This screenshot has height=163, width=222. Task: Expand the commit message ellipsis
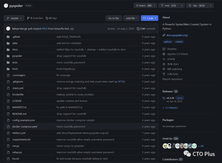tap(72, 29)
